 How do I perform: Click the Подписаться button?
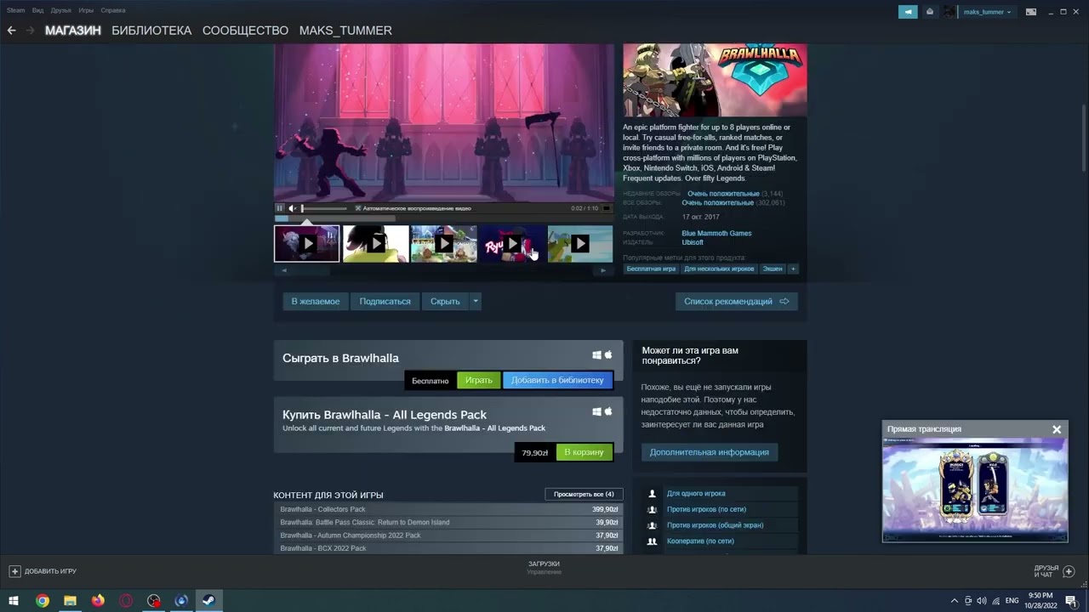pos(385,301)
